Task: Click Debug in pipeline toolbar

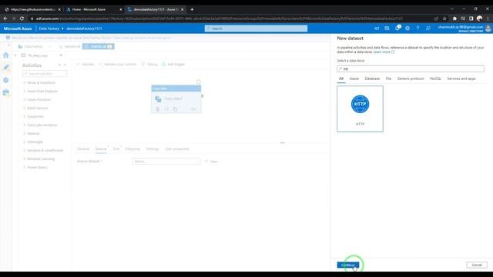Action: [149, 65]
